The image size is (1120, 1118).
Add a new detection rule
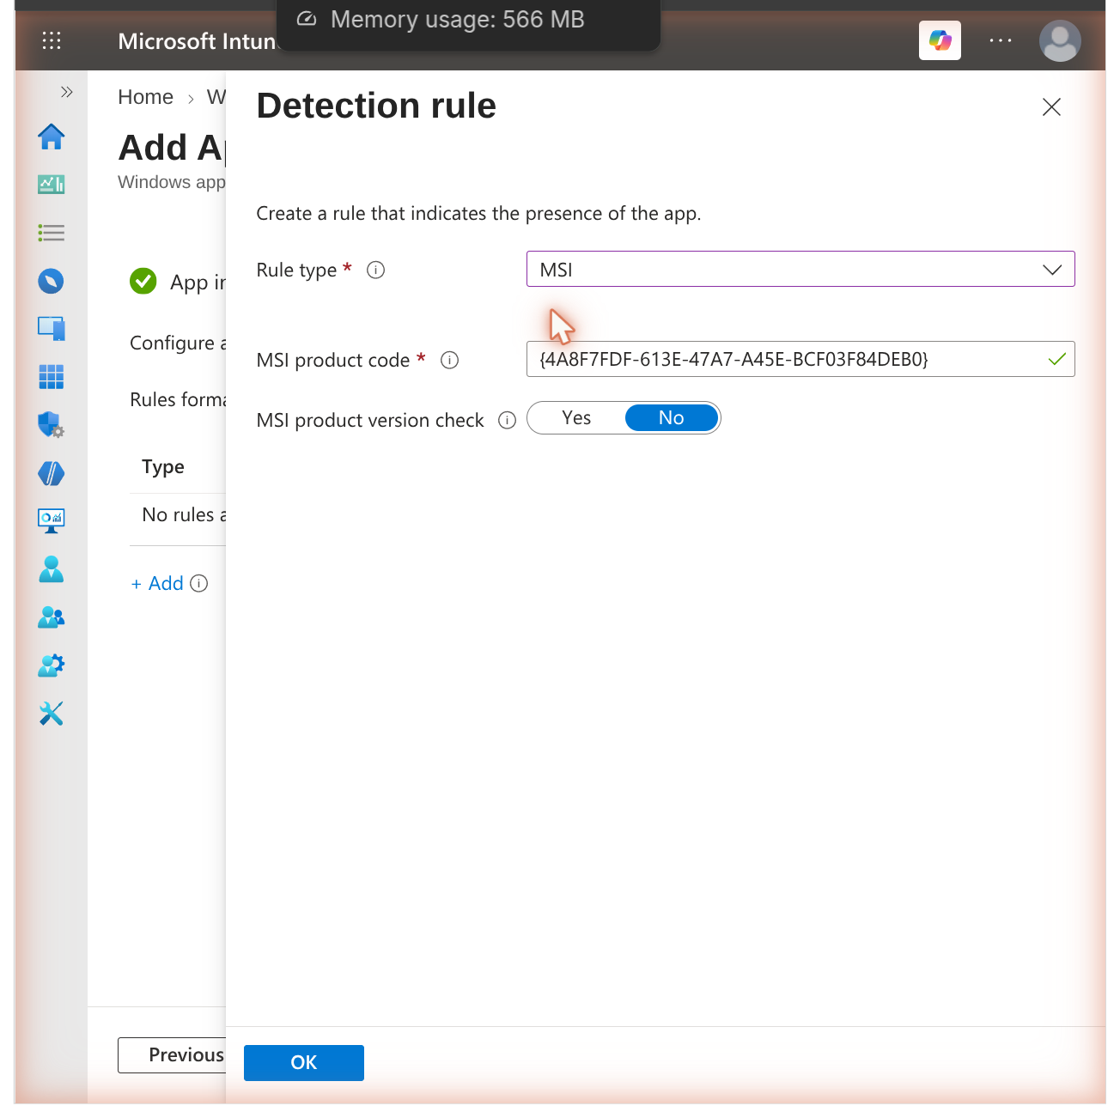click(x=157, y=584)
